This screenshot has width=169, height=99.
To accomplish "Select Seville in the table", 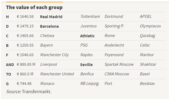I will click(x=86, y=65).
